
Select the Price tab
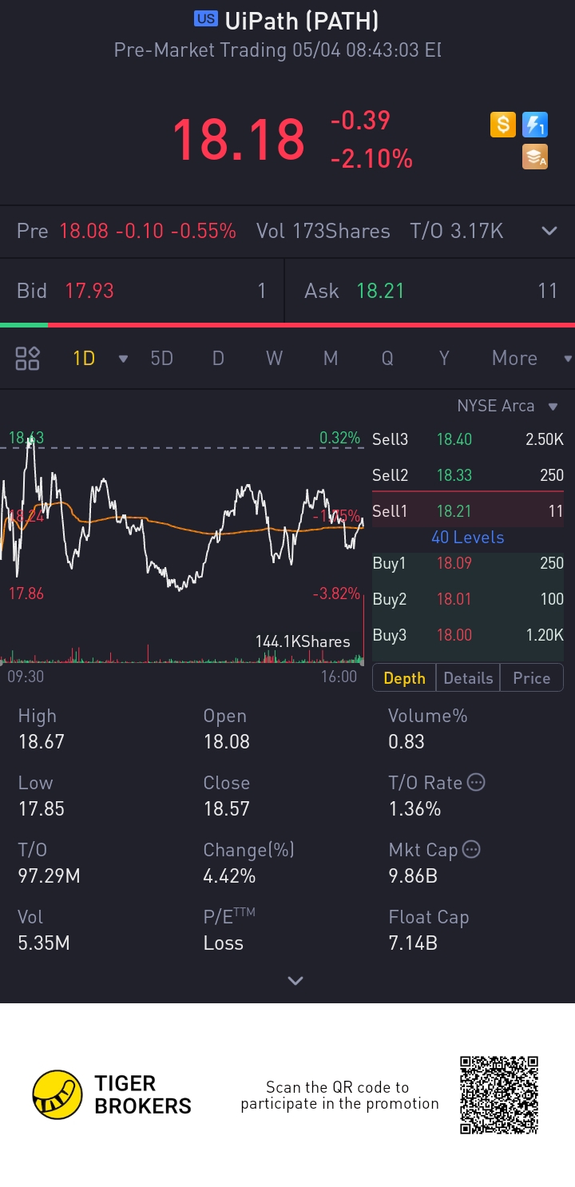[x=531, y=678]
